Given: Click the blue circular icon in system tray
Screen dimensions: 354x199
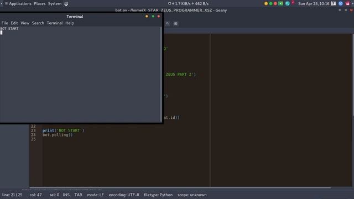Looking at the screenshot, I should (341, 4).
